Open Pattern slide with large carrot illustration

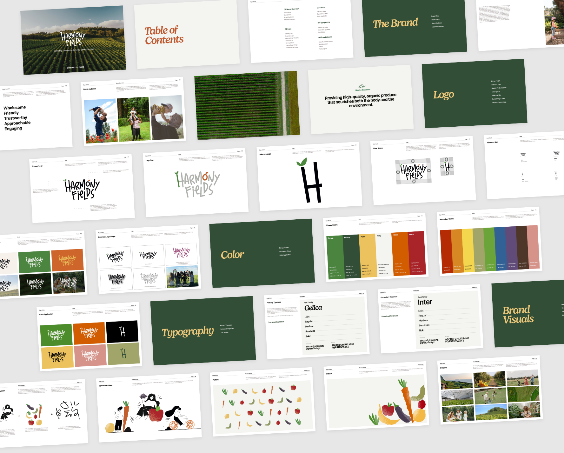(376, 396)
